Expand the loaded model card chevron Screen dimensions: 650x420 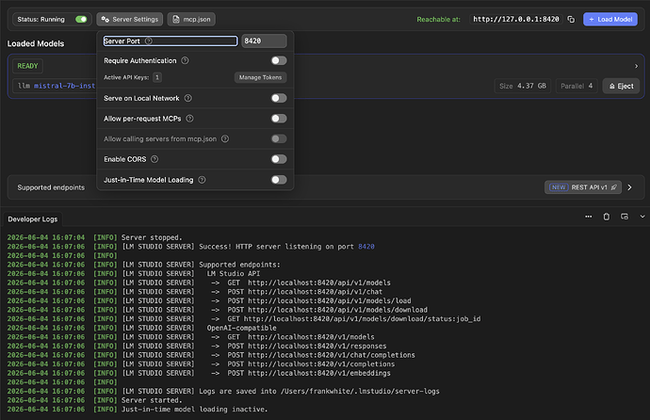[636, 66]
